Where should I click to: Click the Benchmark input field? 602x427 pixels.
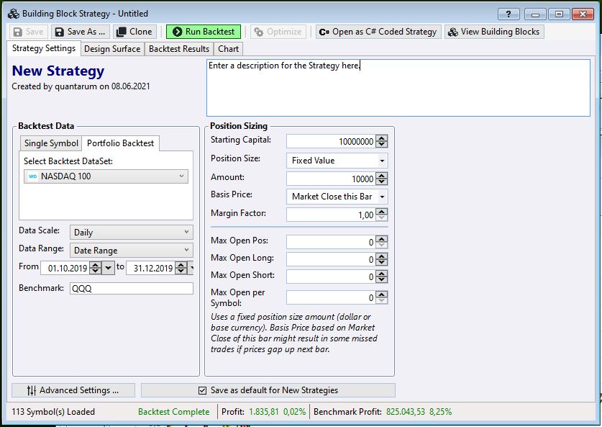pos(131,287)
